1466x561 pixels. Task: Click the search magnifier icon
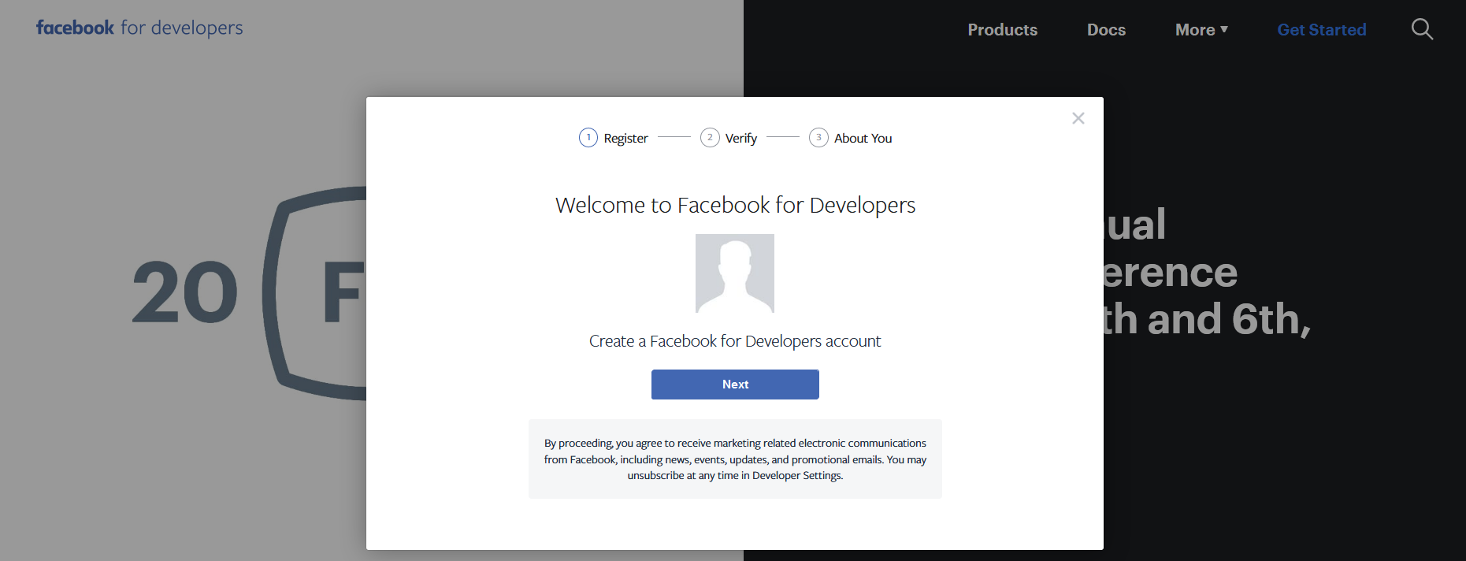click(x=1422, y=29)
